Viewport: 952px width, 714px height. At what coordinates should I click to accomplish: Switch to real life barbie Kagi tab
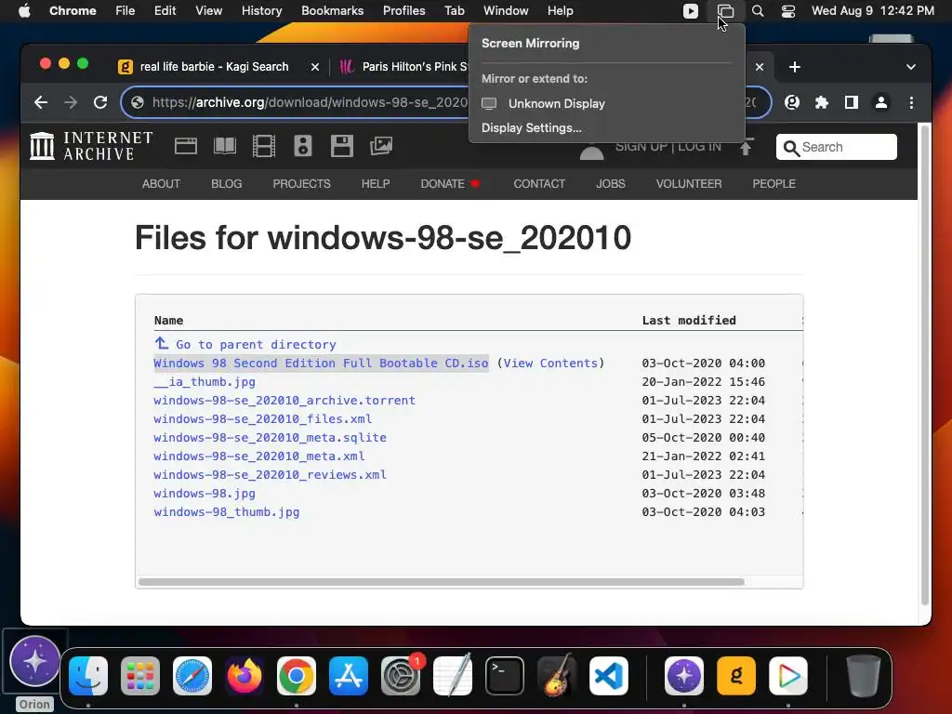[215, 67]
